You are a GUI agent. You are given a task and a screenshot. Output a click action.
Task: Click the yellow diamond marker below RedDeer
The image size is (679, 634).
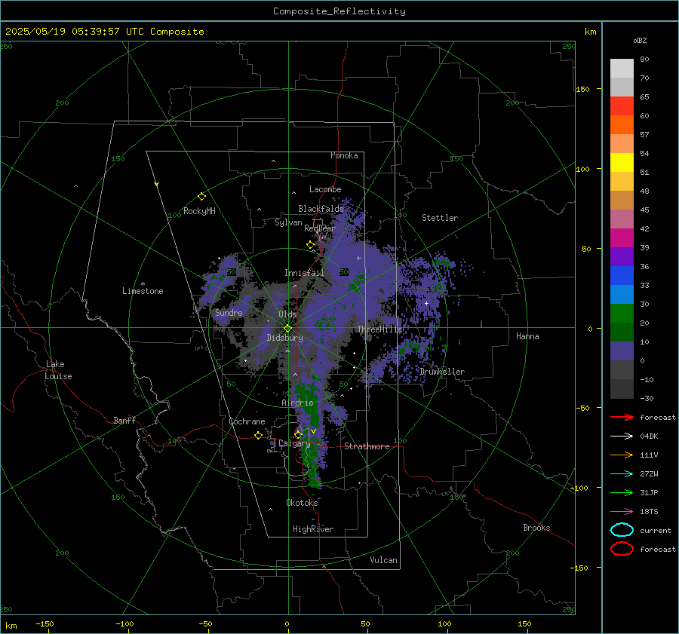(x=311, y=244)
